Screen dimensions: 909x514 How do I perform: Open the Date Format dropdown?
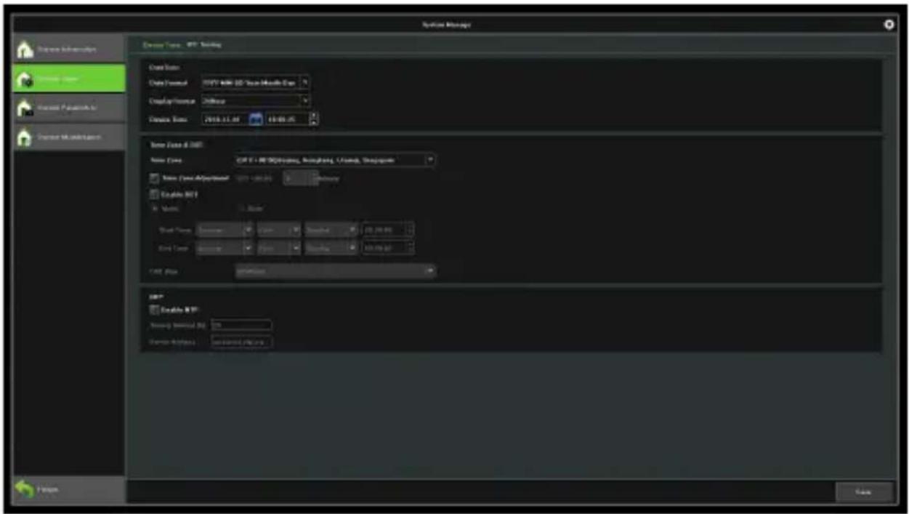tap(256, 83)
